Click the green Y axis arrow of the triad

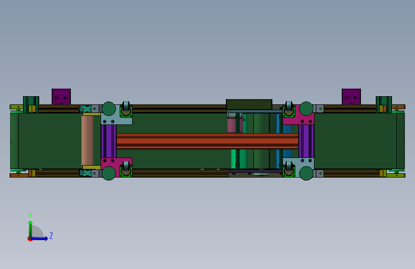(x=31, y=229)
